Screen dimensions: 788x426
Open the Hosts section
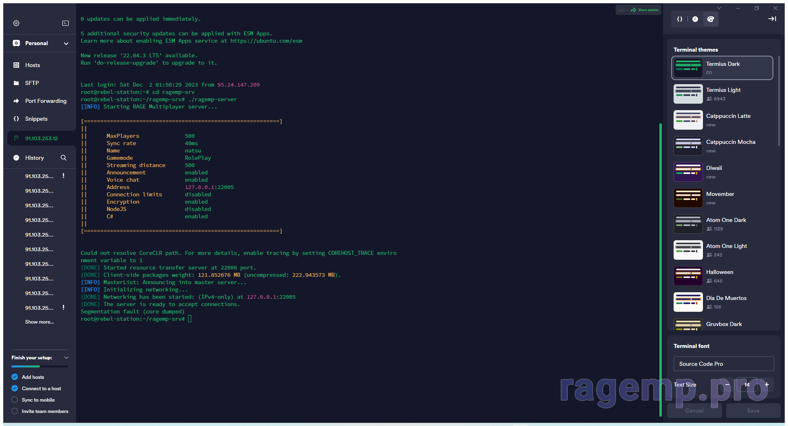click(33, 65)
